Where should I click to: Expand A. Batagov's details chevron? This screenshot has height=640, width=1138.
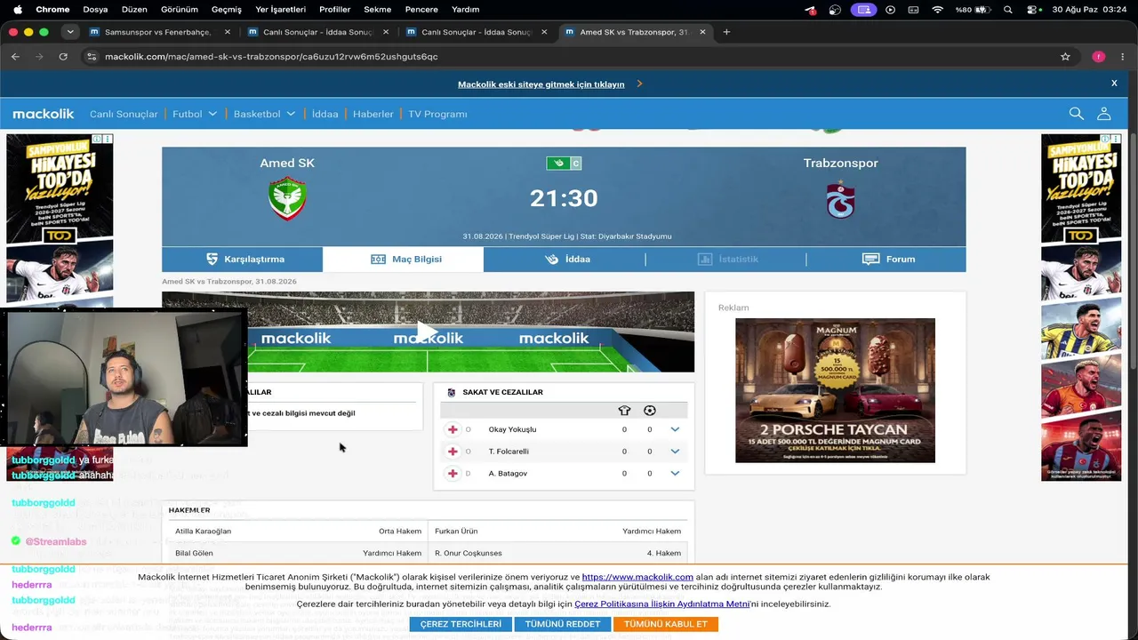(675, 474)
